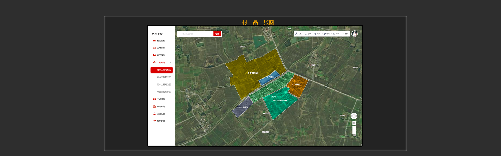Click the 基础设施 infrastructure icon
Image resolution: width=501 pixels, height=156 pixels.
click(x=154, y=114)
